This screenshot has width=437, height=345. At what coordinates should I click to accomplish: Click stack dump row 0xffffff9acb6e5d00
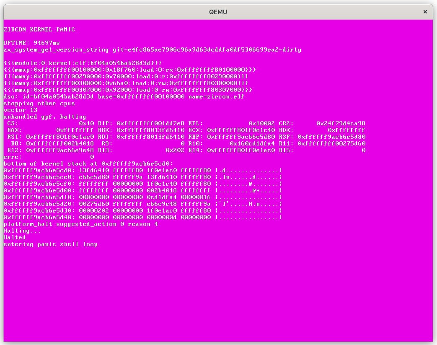pyautogui.click(x=143, y=190)
